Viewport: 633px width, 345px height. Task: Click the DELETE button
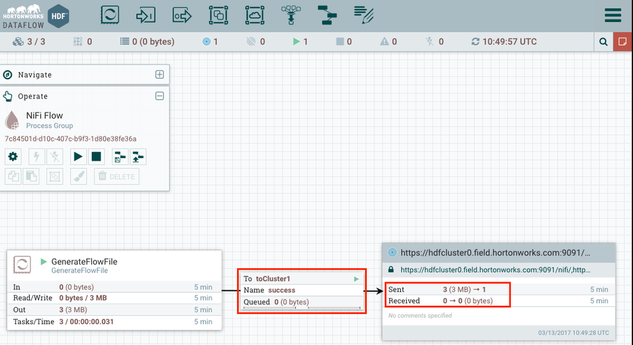coord(117,176)
